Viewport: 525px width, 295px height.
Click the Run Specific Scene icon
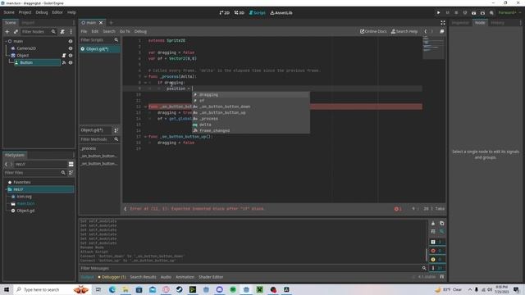click(482, 13)
